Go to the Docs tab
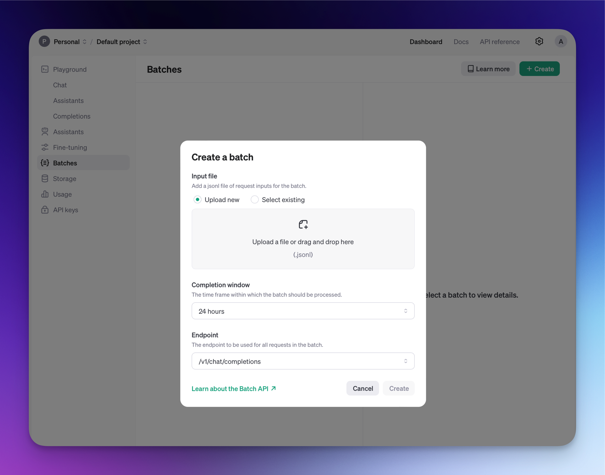Image resolution: width=605 pixels, height=475 pixels. tap(461, 42)
